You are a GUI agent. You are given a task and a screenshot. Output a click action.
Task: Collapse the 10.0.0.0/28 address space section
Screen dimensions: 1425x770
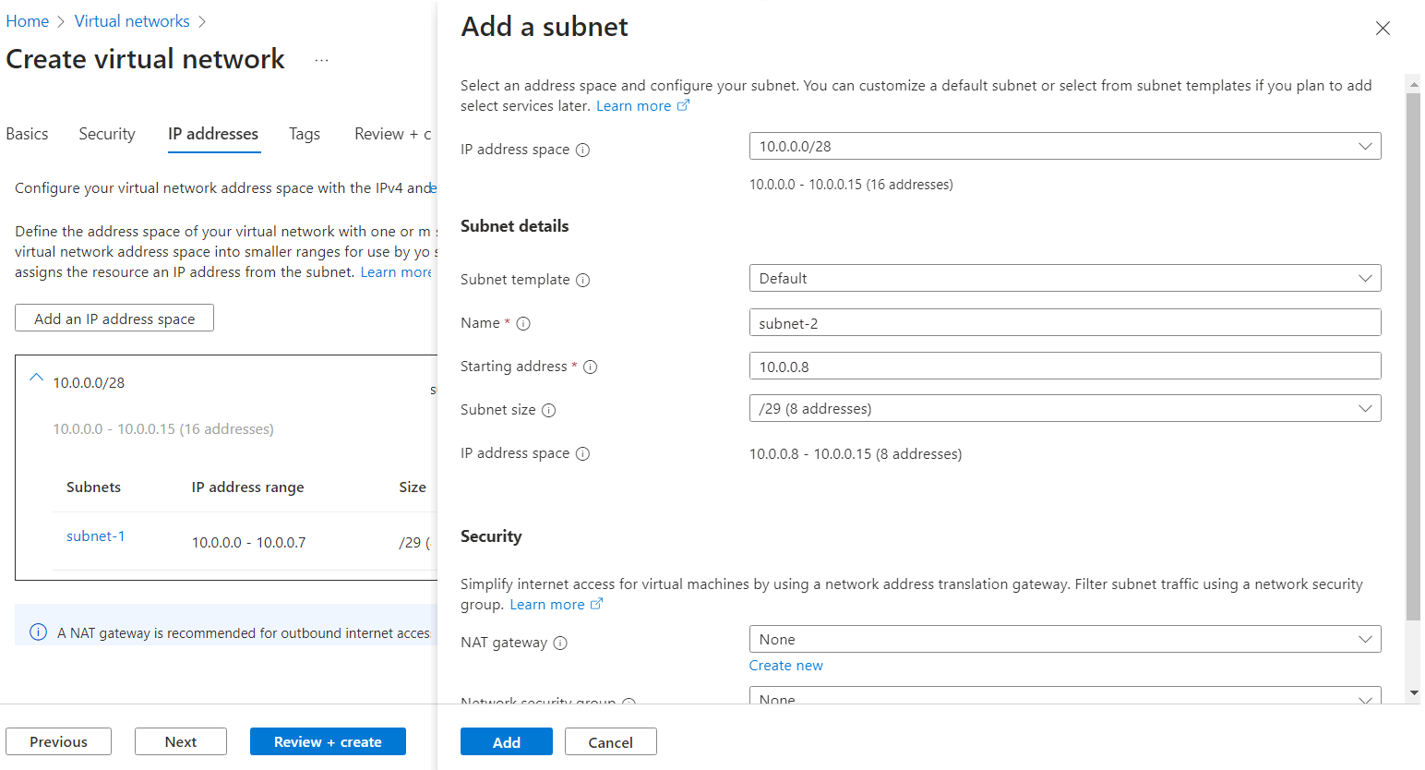(x=36, y=378)
